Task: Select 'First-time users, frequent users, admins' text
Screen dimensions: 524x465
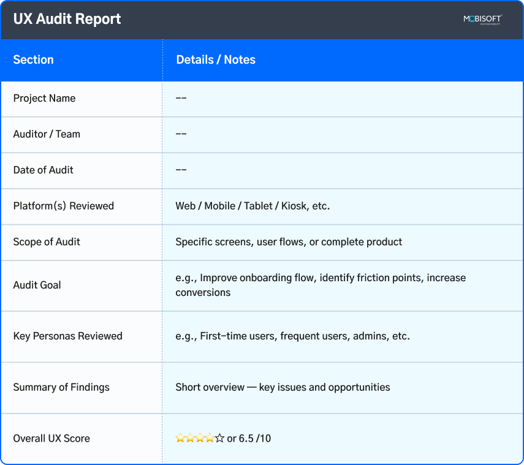Action: click(293, 336)
